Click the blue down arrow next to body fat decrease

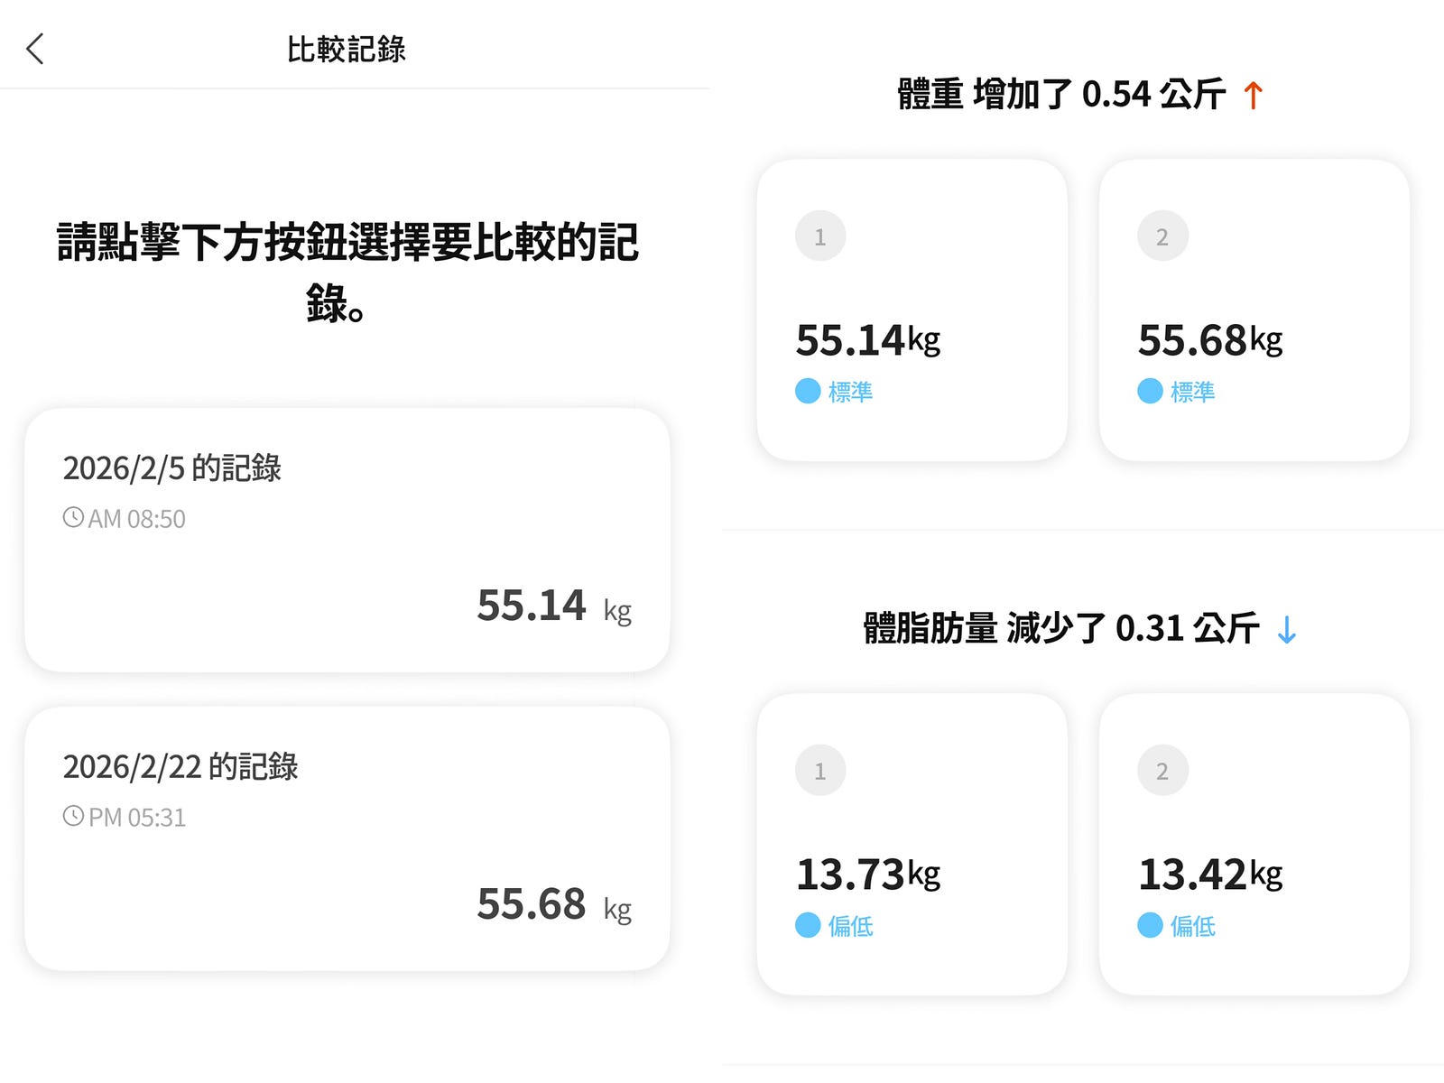click(1287, 629)
